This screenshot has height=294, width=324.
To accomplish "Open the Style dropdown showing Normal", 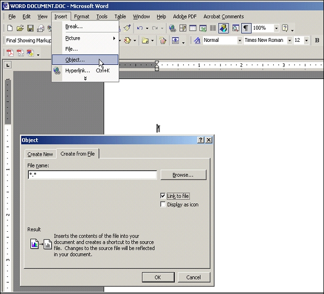I will click(x=240, y=40).
